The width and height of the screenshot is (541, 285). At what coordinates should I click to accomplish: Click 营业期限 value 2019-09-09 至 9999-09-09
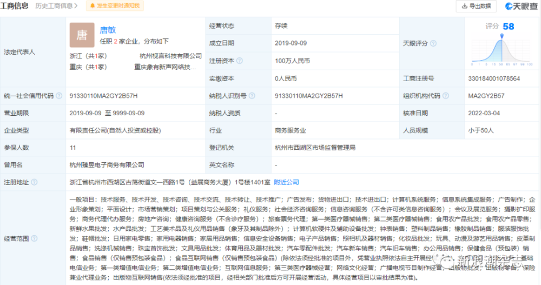coord(107,113)
